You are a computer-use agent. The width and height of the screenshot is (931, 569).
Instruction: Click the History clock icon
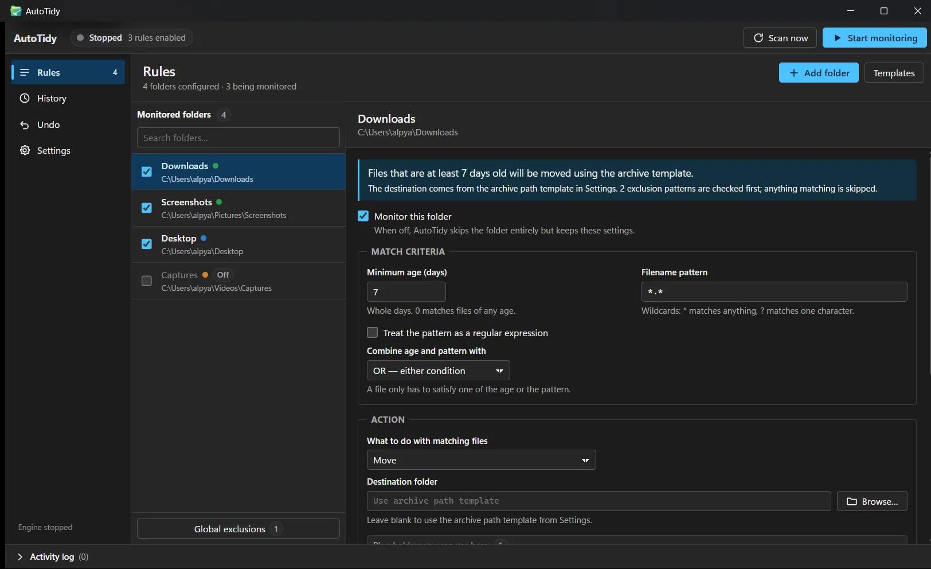(25, 98)
